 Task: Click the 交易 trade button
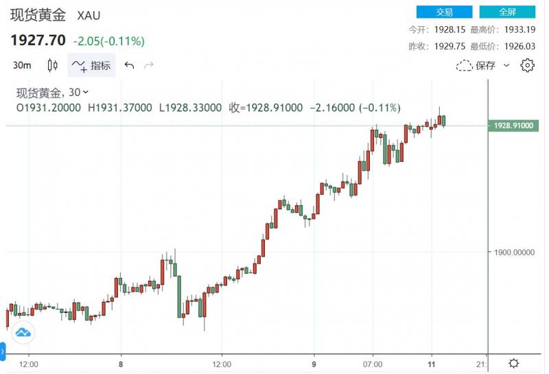tap(445, 12)
